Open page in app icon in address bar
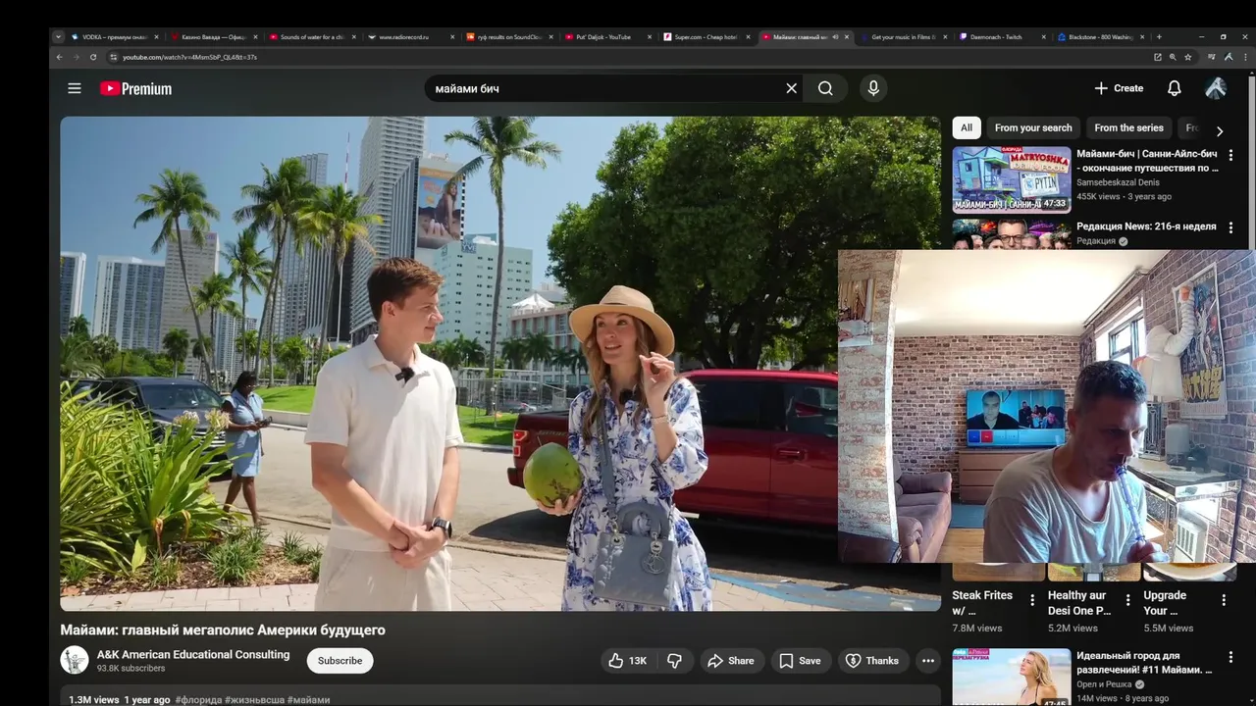Viewport: 1256px width, 706px height. click(x=1157, y=57)
